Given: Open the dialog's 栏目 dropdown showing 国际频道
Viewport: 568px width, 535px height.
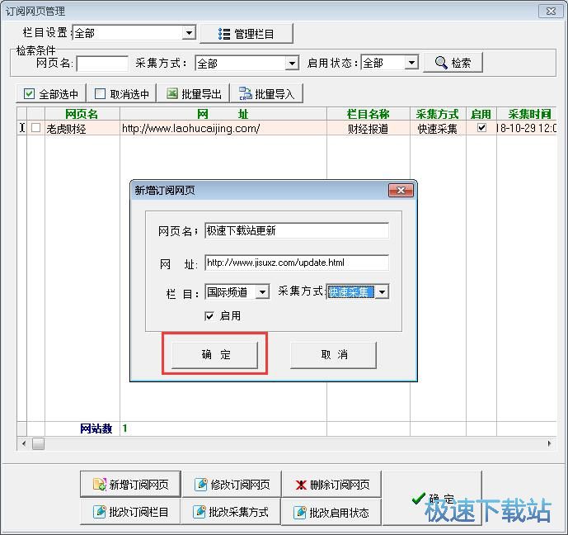Looking at the screenshot, I should (262, 291).
